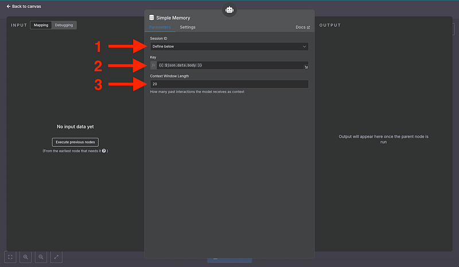459x267 pixels.
Task: Open the Parameters tab
Action: (160, 27)
